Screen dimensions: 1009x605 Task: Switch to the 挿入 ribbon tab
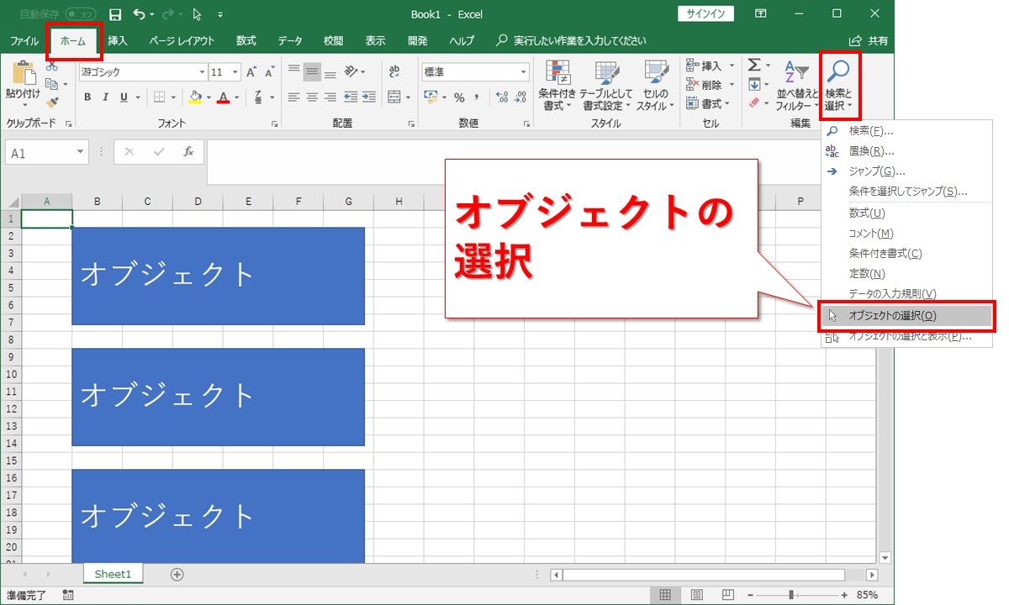(x=118, y=40)
